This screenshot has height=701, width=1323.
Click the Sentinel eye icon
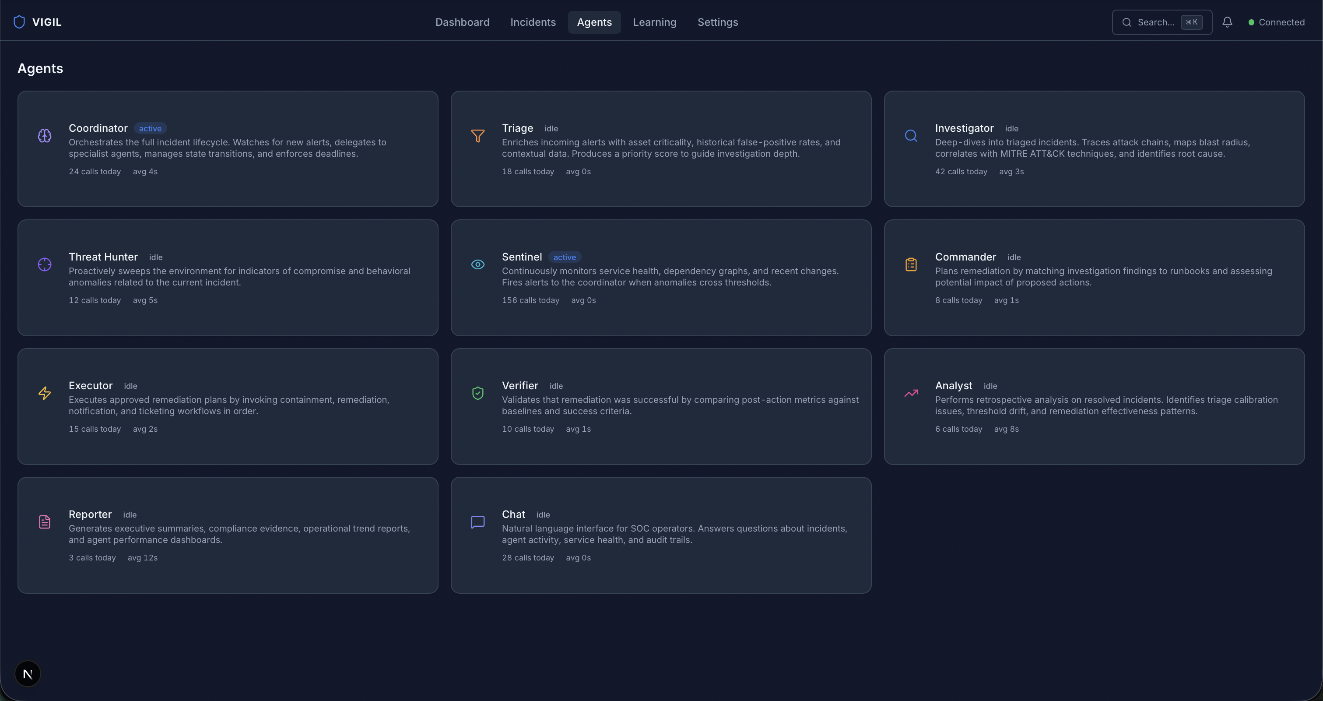(x=477, y=264)
